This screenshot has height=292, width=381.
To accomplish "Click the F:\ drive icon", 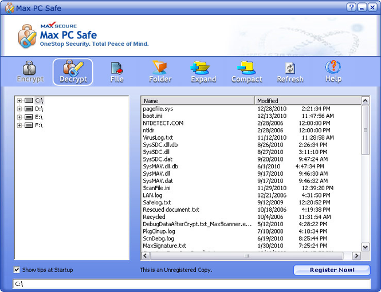I will [29, 125].
